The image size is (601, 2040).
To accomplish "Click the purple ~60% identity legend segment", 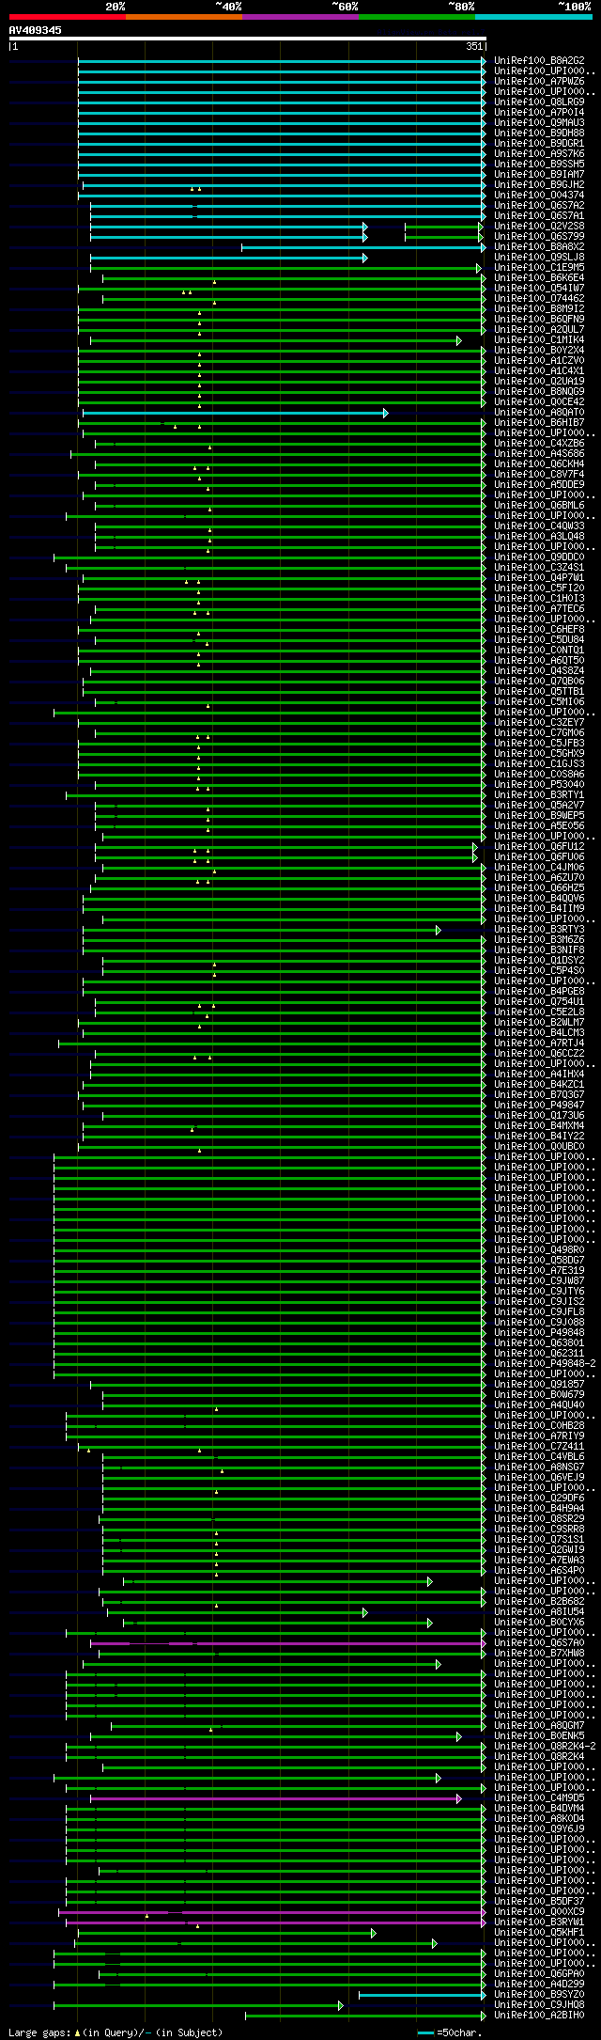I will [300, 17].
